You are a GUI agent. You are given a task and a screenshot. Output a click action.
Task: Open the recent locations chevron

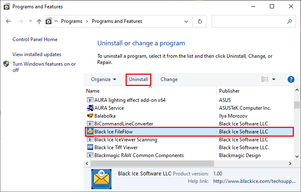point(30,21)
